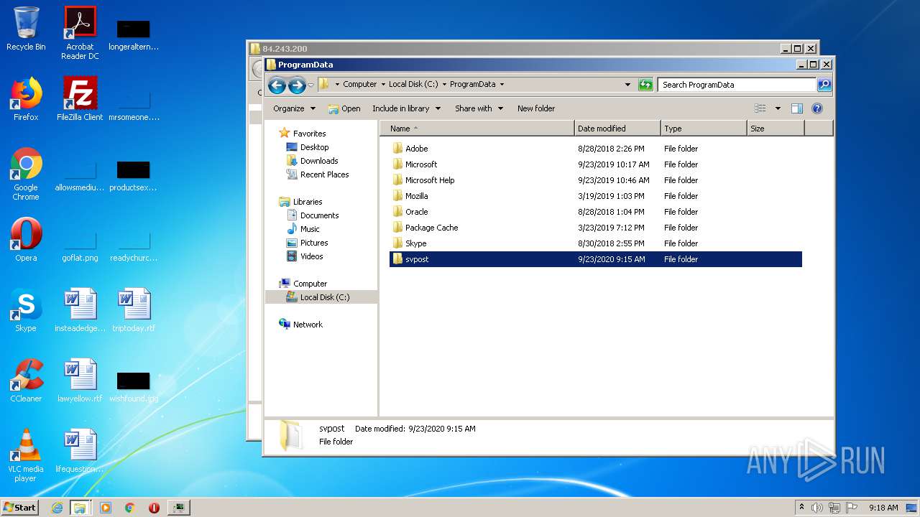Image resolution: width=920 pixels, height=517 pixels.
Task: Sort by the Name column header
Action: click(477, 129)
